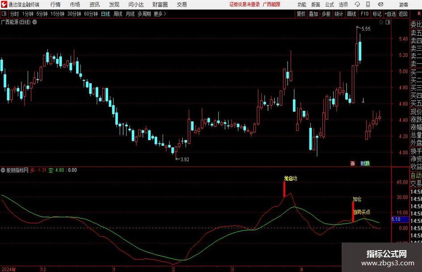
Task: Click the 龙启动 signal marker
Action: coord(290,178)
